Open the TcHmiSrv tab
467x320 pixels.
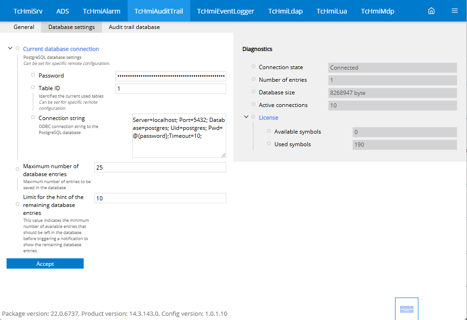28,11
